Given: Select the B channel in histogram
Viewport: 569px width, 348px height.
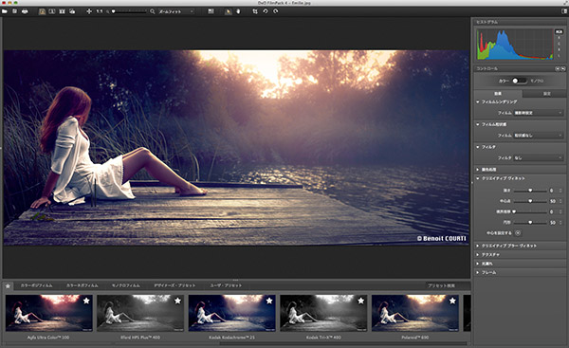Looking at the screenshot, I should (559, 49).
